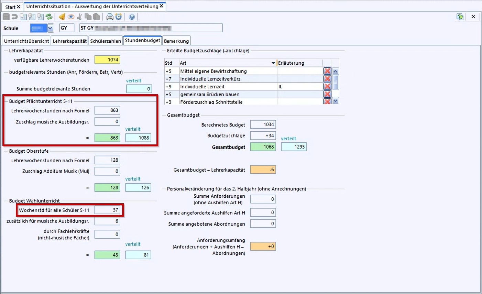Click Zuschlag Additum Musik field
Viewport: 482px width, 294px height.
click(x=107, y=171)
